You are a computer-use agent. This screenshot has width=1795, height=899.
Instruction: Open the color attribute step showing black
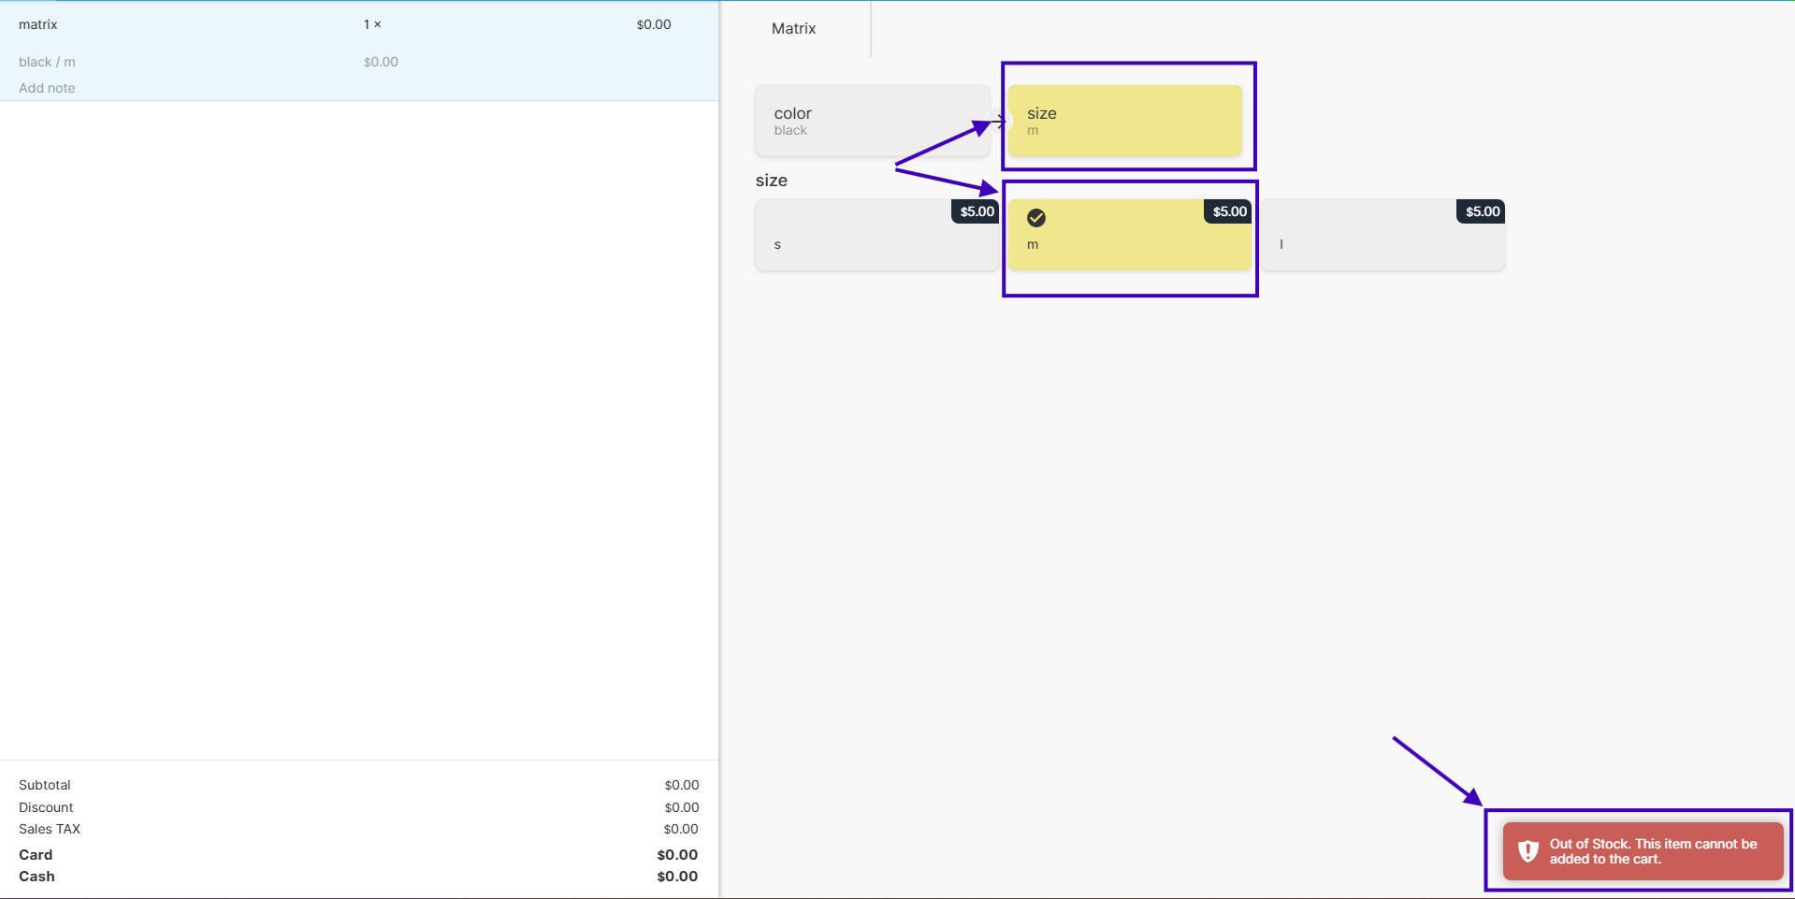(872, 121)
